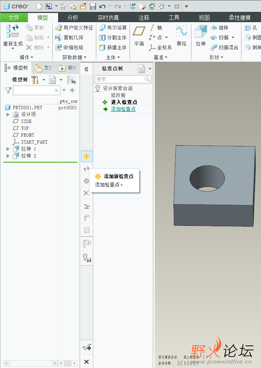Open the 操作 group dropdown

click(x=26, y=57)
